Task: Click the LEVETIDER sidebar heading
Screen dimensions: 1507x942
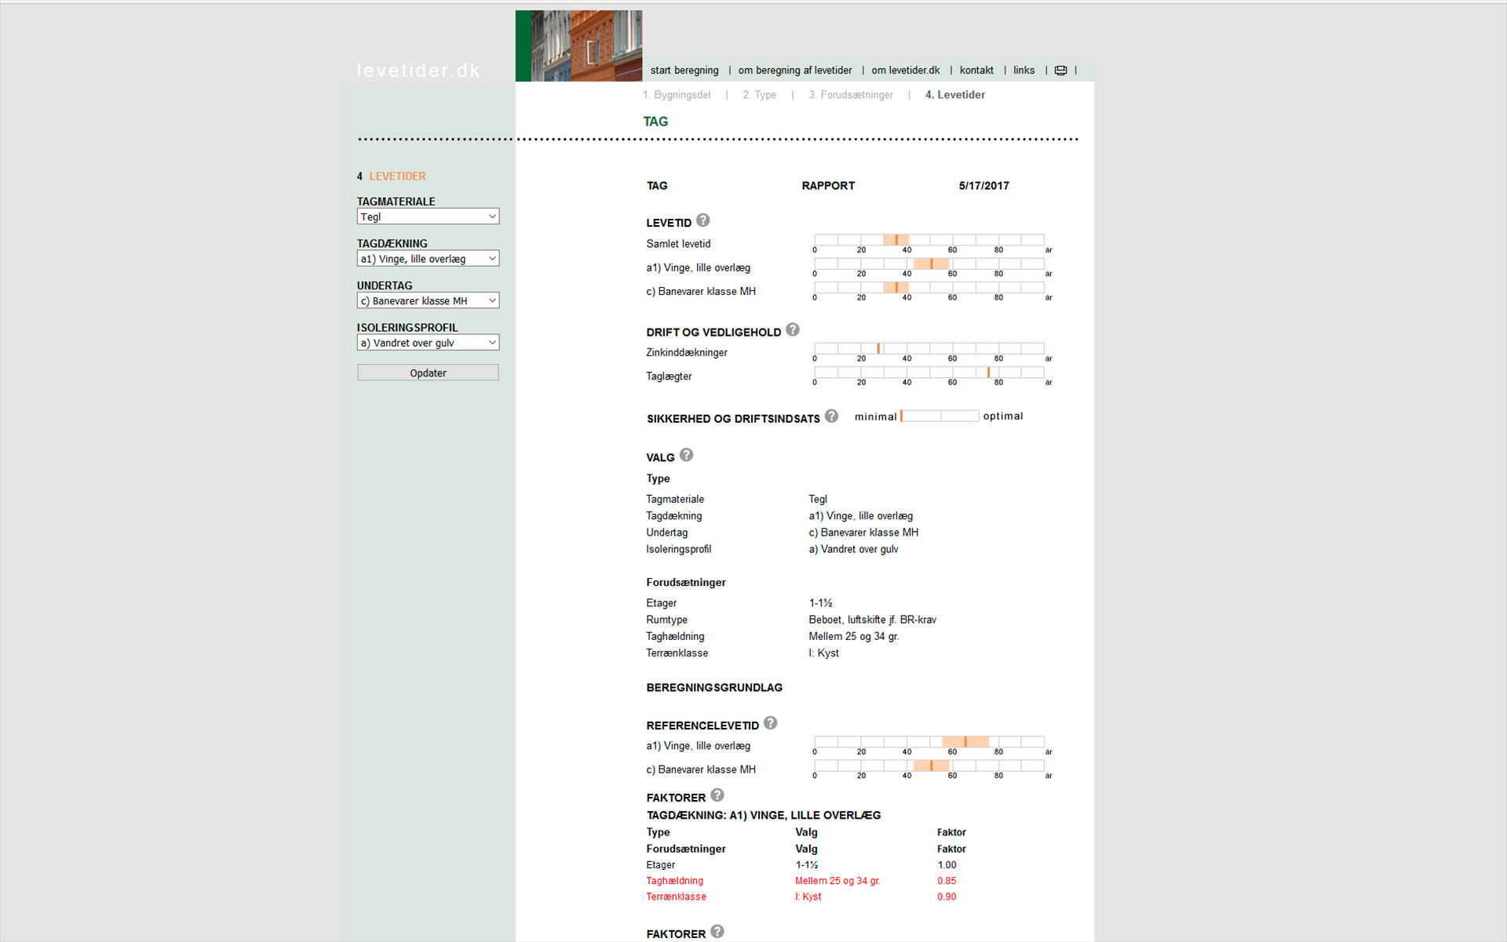Action: tap(398, 176)
